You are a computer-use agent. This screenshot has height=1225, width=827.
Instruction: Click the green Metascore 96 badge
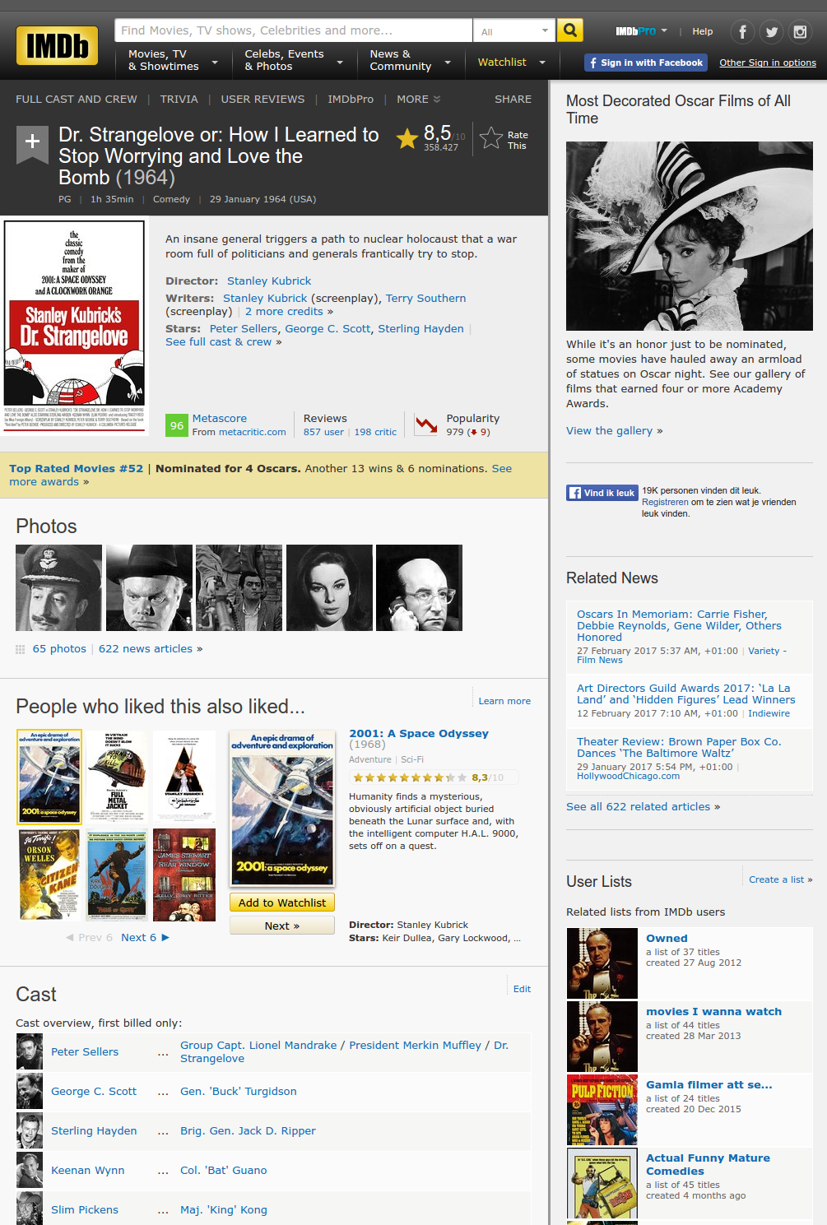pyautogui.click(x=177, y=425)
